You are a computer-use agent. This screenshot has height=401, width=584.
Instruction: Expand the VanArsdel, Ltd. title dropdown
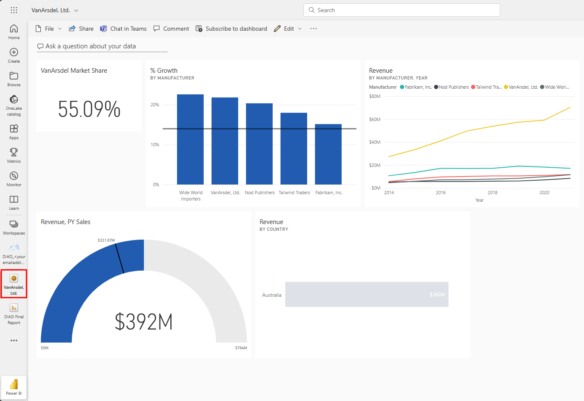pyautogui.click(x=76, y=11)
